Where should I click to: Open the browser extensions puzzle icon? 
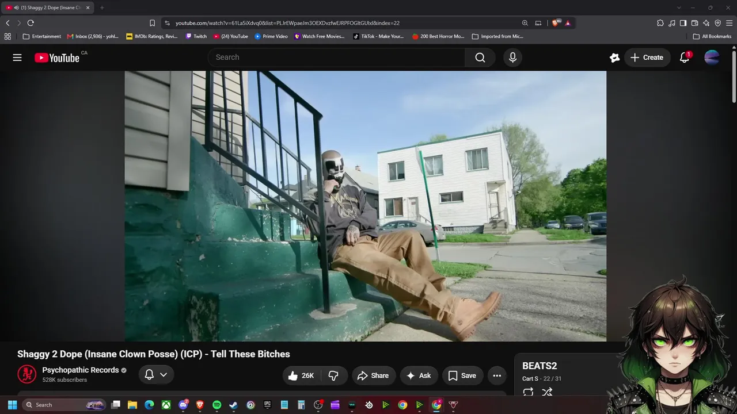(x=660, y=23)
